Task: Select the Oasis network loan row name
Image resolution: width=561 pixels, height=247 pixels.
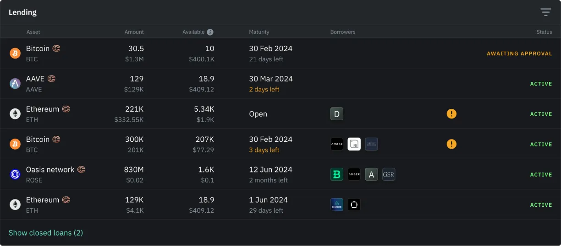Action: tap(50, 170)
